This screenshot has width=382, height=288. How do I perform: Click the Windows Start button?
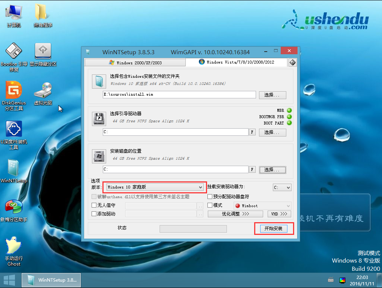click(9, 280)
